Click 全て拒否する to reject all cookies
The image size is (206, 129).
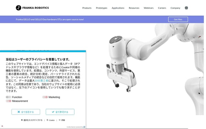tap(26, 112)
